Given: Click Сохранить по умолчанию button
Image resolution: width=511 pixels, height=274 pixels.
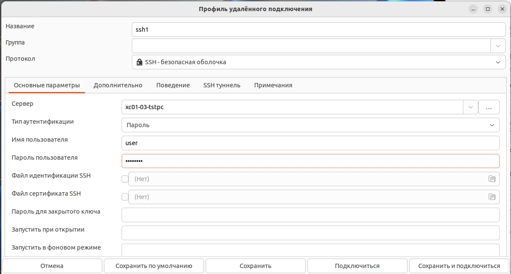Looking at the screenshot, I should 154,266.
